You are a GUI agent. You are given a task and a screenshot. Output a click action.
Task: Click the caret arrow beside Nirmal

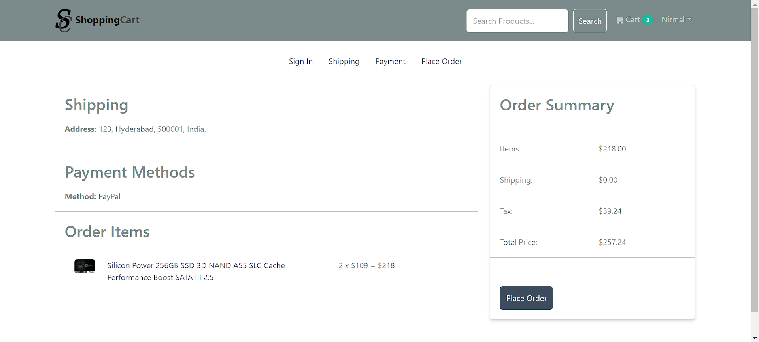tap(689, 19)
